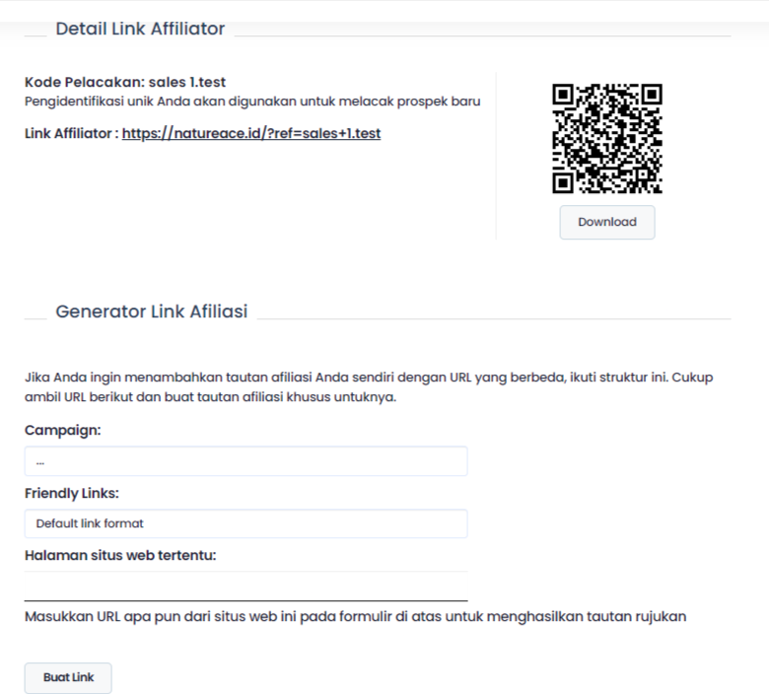Focus the specific website page URL field

point(245,587)
